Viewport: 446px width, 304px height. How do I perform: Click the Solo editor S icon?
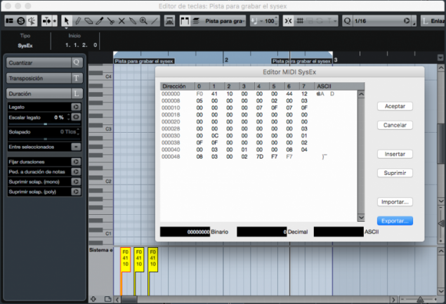tap(21, 21)
